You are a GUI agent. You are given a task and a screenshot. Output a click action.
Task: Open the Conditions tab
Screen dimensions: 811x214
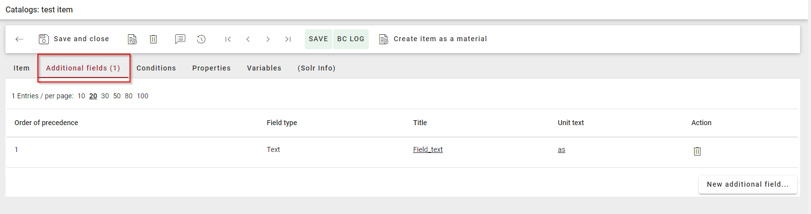156,68
